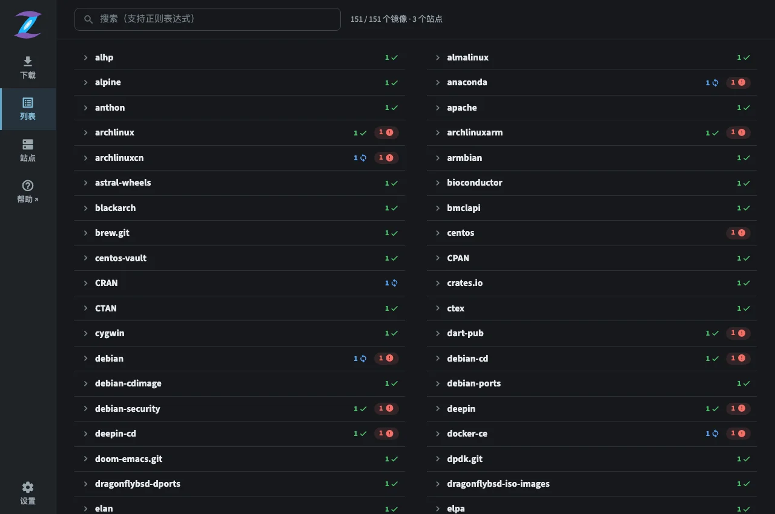Click the error badge on centos row

pyautogui.click(x=738, y=233)
